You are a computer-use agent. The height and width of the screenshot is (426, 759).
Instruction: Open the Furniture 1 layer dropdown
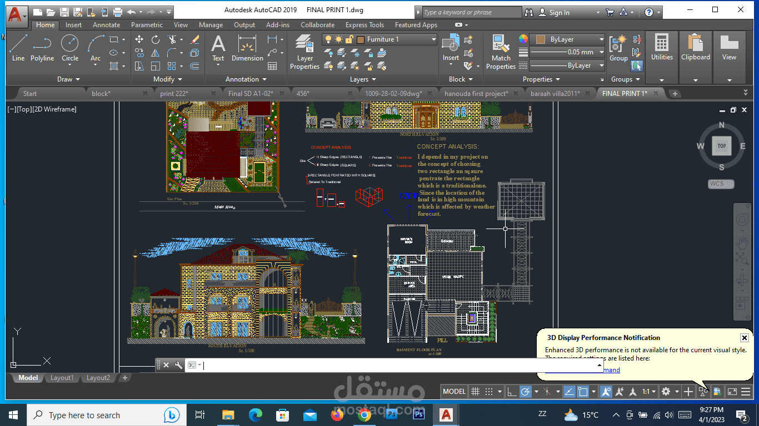tap(381, 39)
